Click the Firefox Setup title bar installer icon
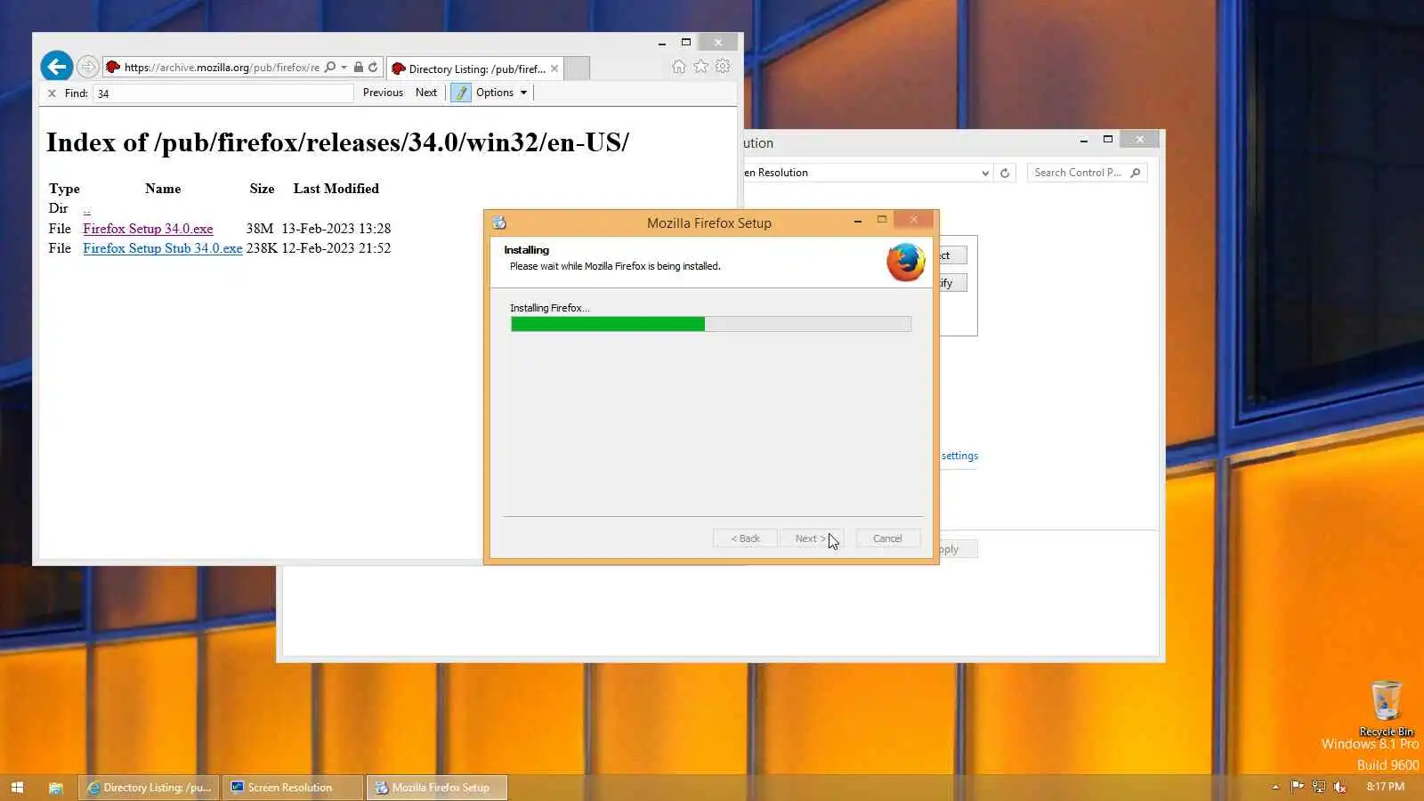The width and height of the screenshot is (1424, 801). [x=500, y=222]
